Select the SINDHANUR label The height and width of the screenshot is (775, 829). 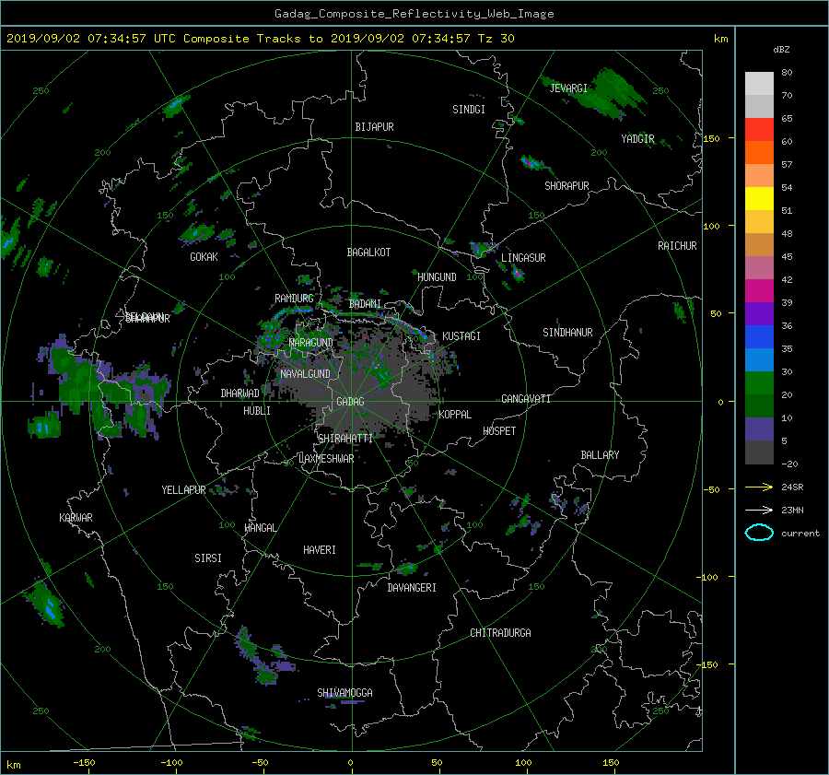(567, 333)
